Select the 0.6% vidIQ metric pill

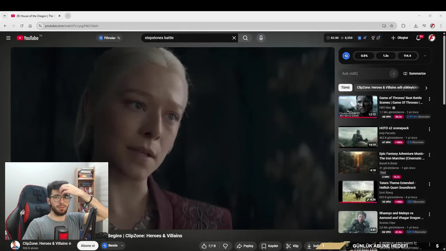364,56
